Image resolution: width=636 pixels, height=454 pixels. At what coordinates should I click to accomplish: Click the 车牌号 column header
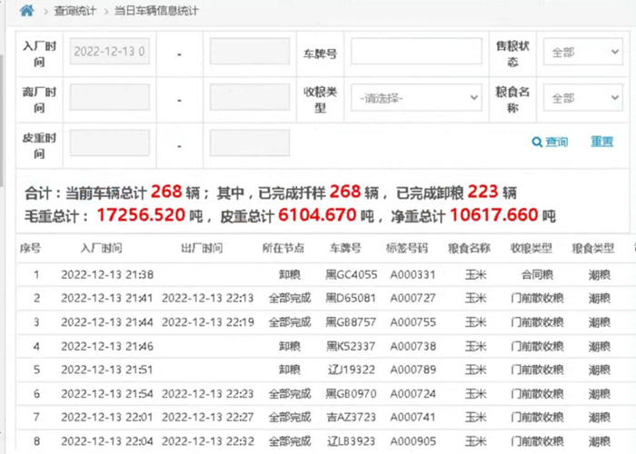point(344,248)
